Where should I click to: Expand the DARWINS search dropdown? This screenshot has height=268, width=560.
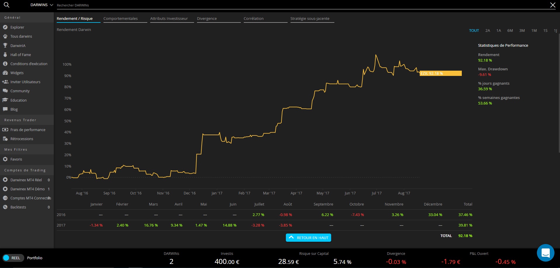point(42,5)
